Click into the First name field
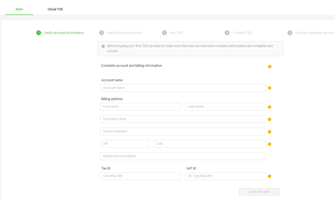Screen dimensions: 335x199 [x=140, y=107]
